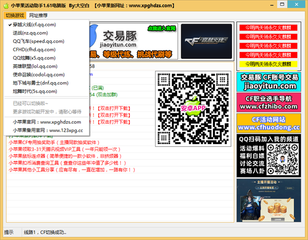The height and width of the screenshot is (240, 308).
Task: Minimize the 小苹果活动助手 window
Action: 272,5
